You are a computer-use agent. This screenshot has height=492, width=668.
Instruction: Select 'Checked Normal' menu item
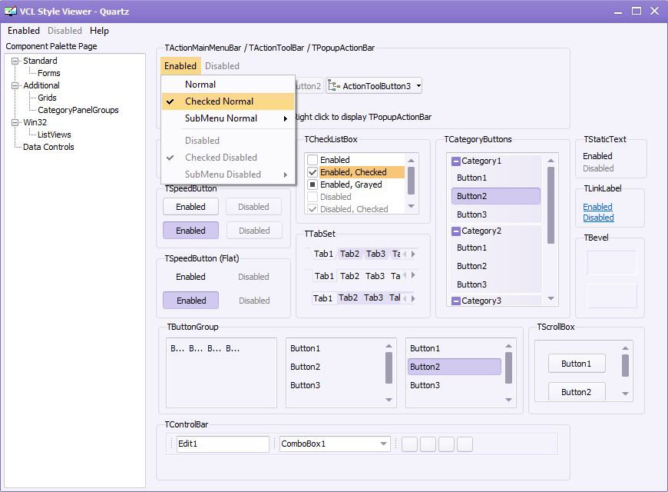pos(228,101)
